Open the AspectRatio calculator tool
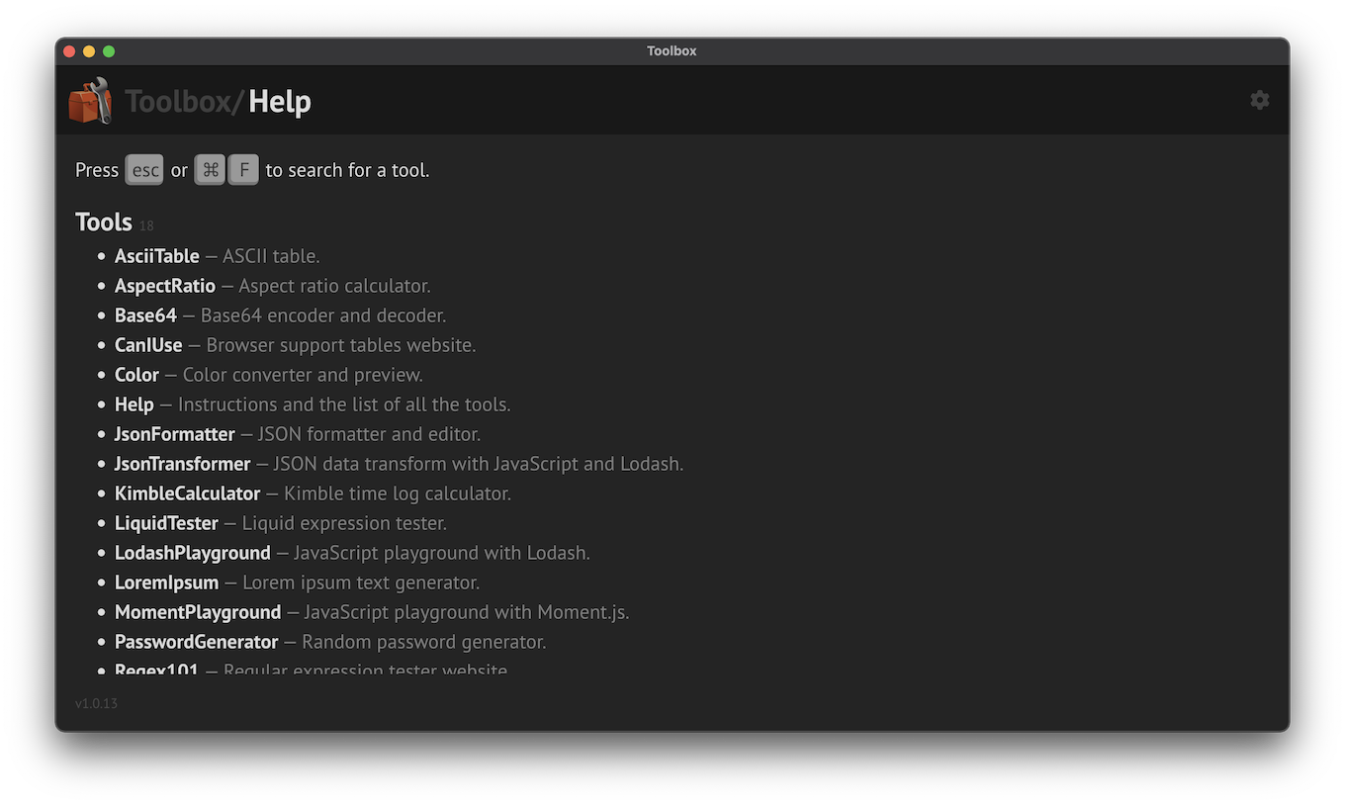Viewport: 1345px width, 805px height. [164, 286]
